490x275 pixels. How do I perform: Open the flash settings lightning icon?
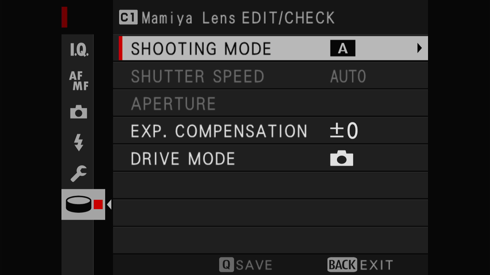click(x=79, y=142)
